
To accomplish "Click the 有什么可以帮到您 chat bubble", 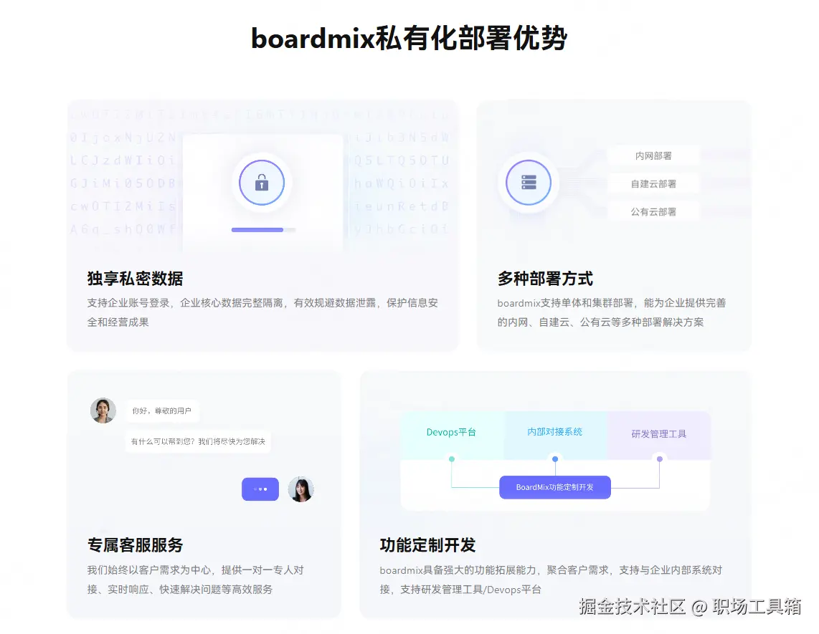I will coord(198,441).
